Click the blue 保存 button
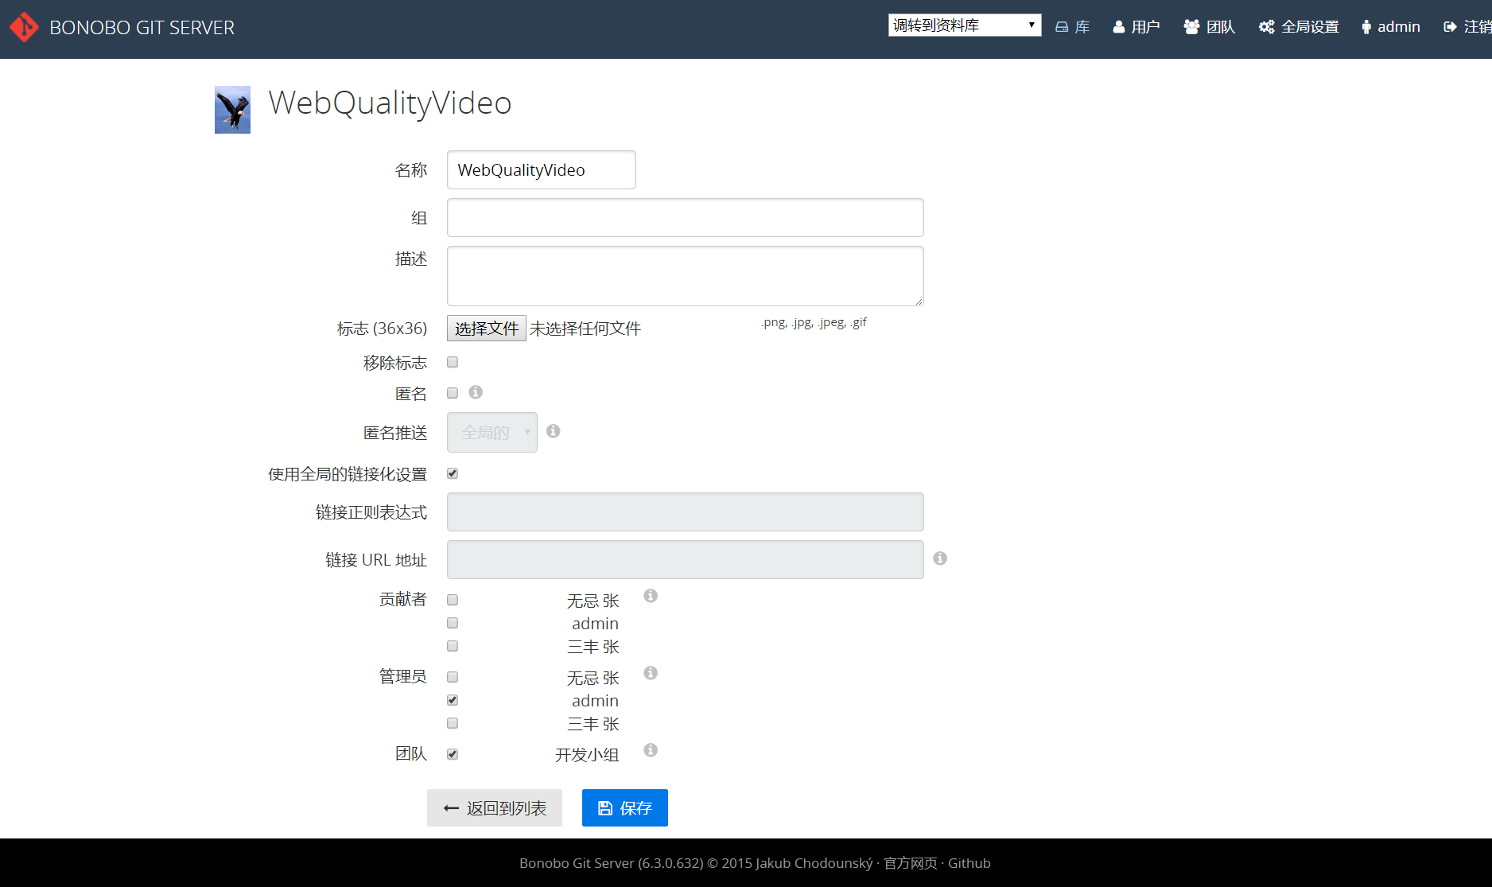 625,808
